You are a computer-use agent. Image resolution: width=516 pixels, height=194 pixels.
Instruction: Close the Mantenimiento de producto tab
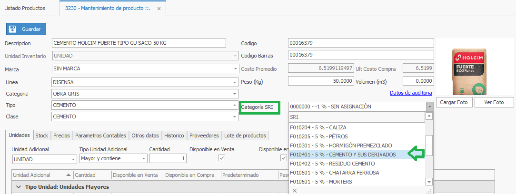click(x=159, y=9)
